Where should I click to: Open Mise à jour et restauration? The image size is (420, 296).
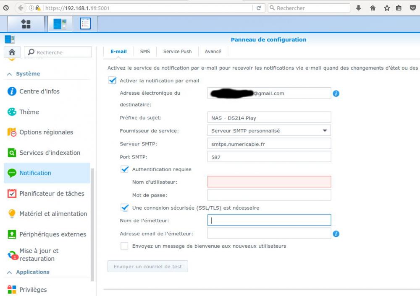coord(39,254)
